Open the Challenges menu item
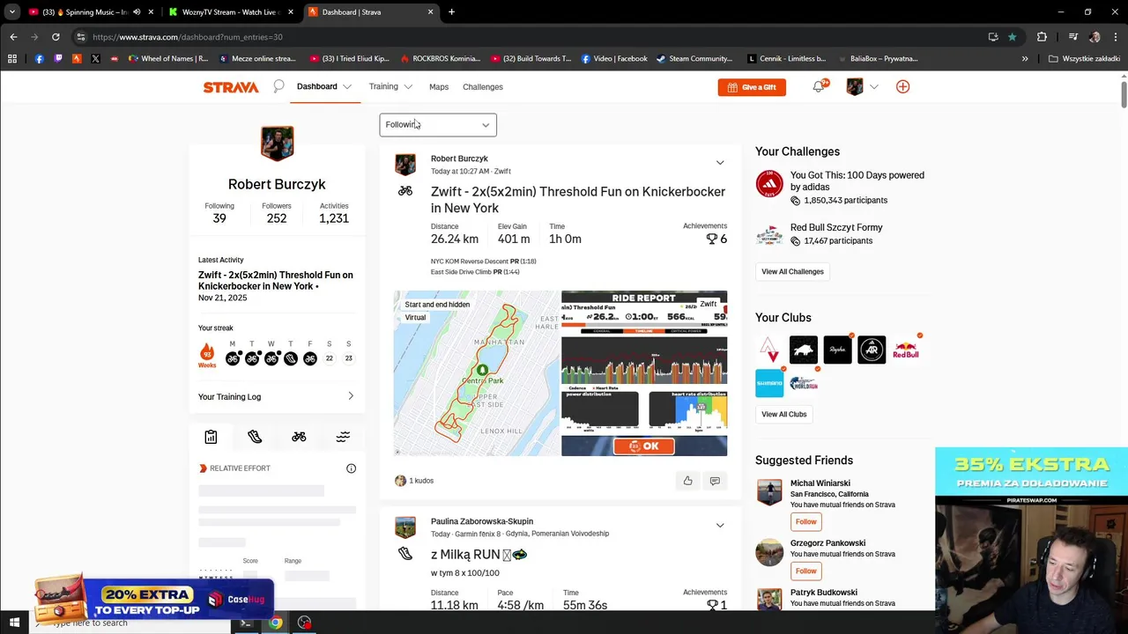 coord(483,87)
